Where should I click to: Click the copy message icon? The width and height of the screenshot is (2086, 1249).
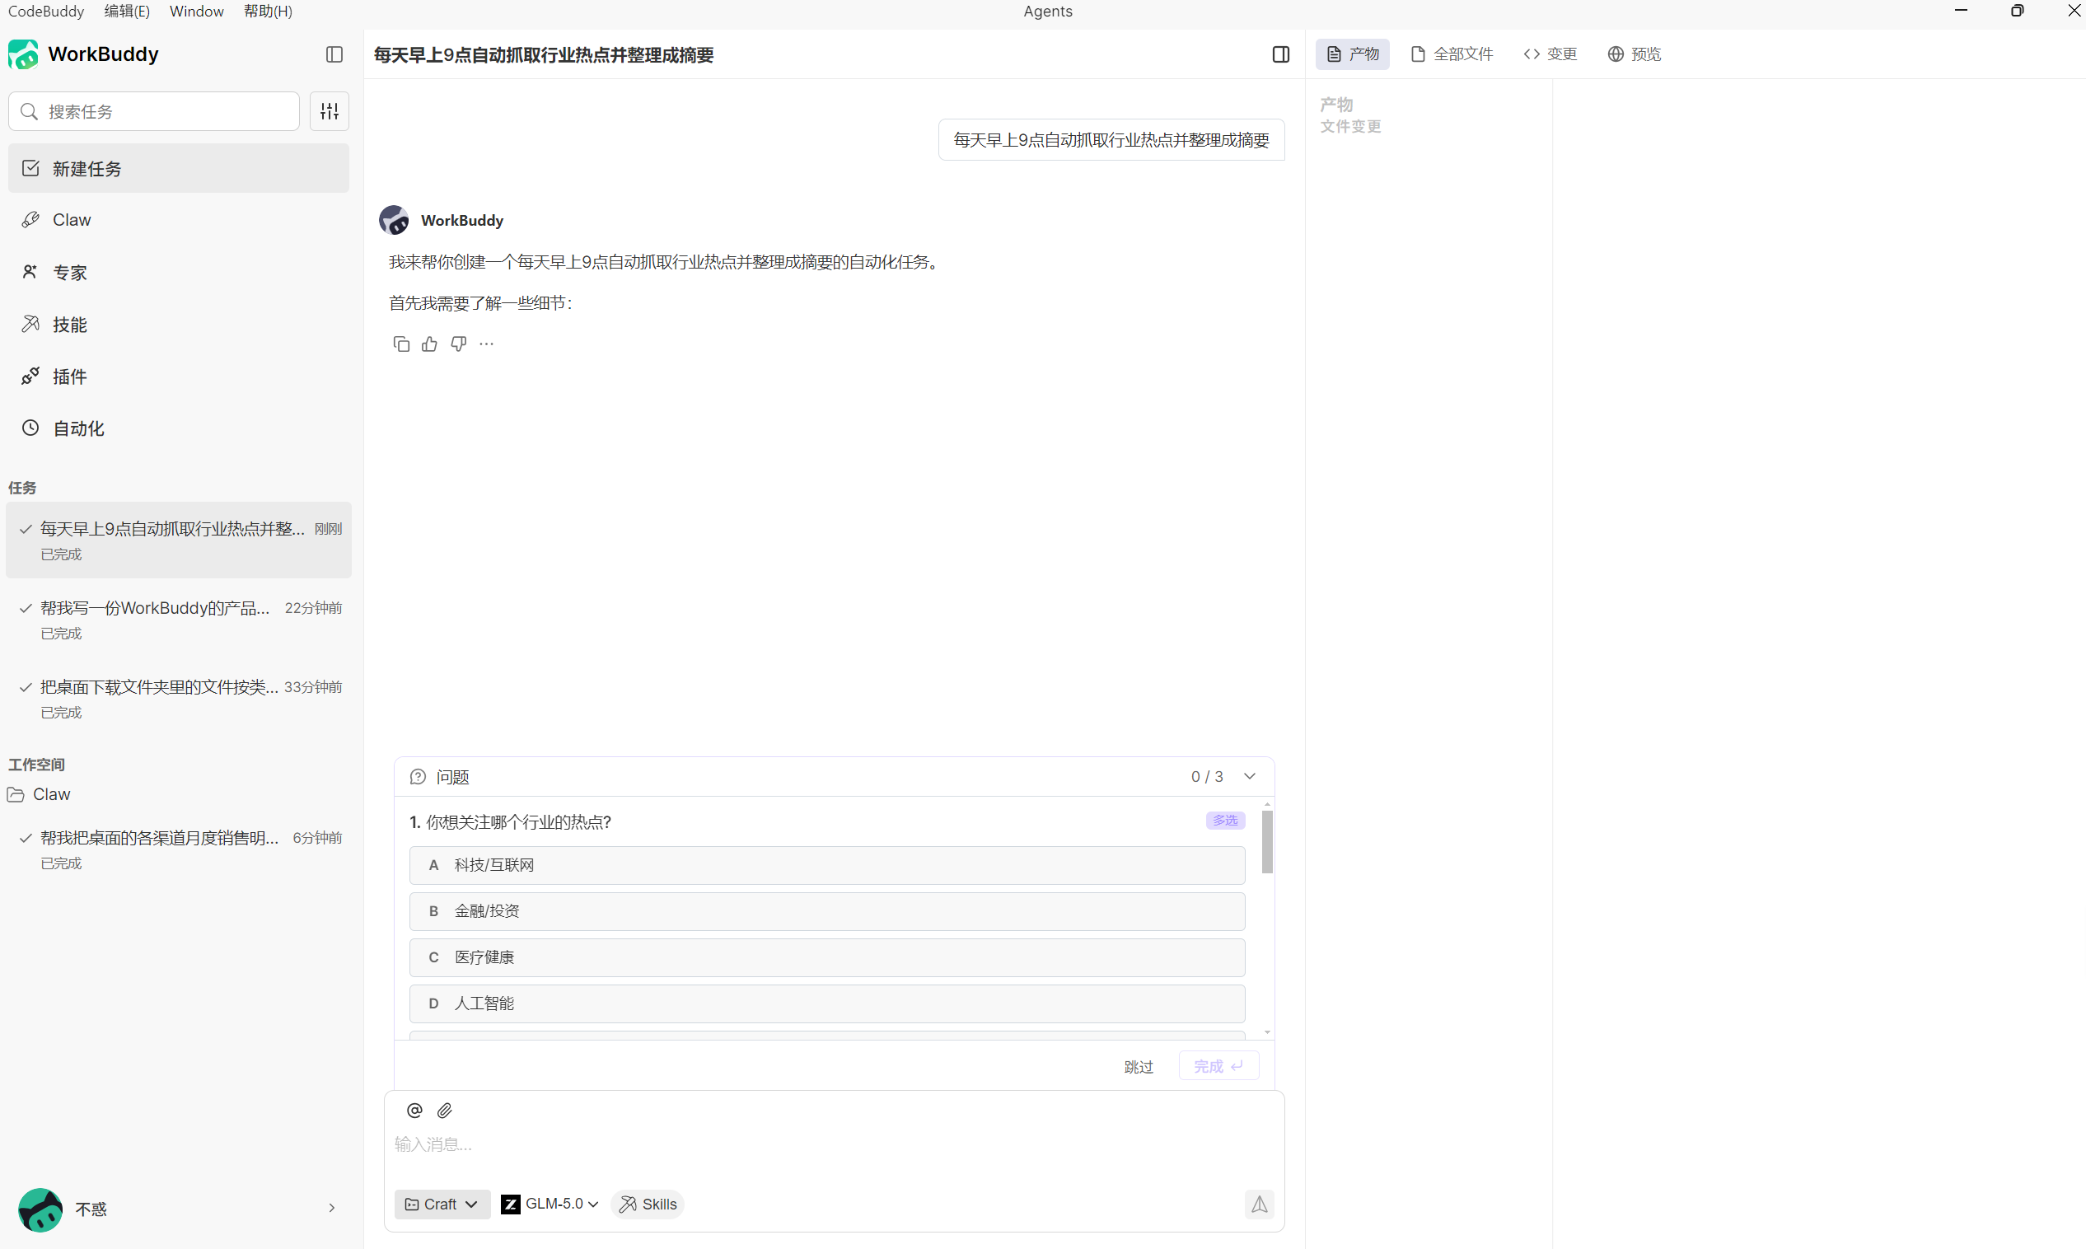[401, 344]
